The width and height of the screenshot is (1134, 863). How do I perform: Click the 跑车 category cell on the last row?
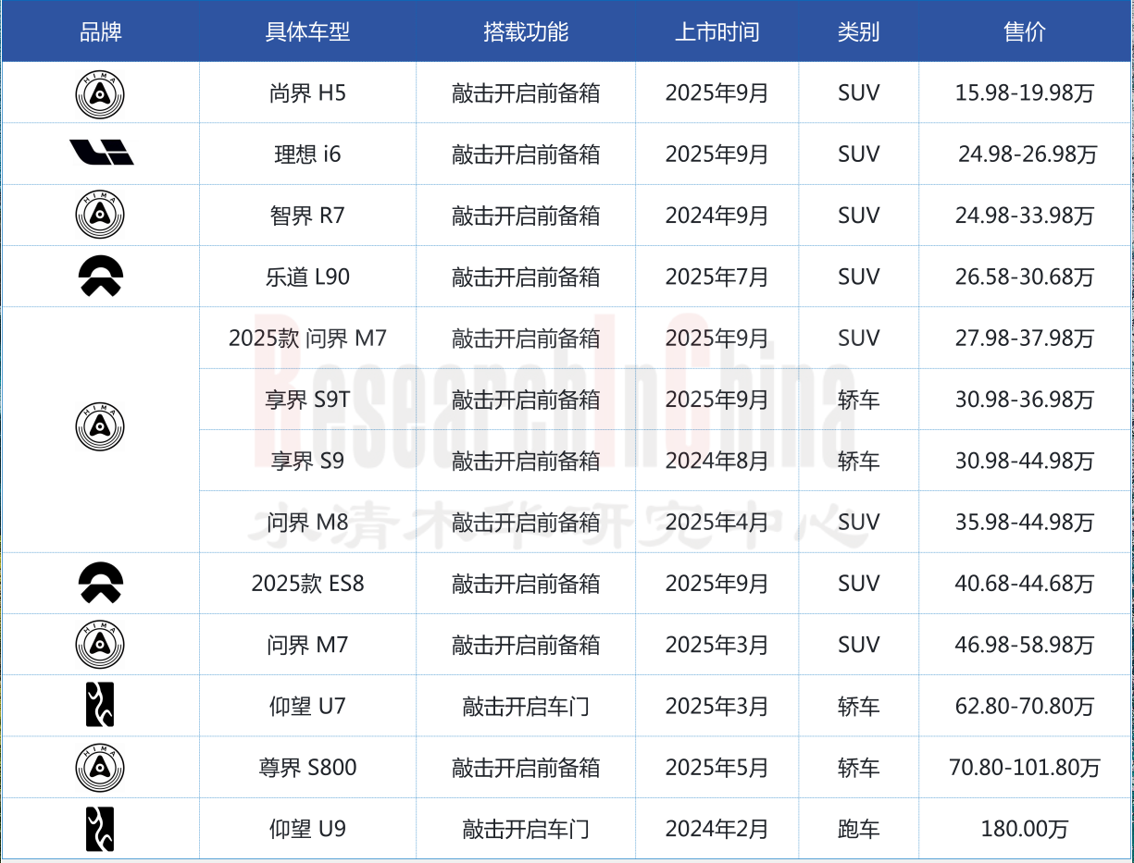pos(857,829)
